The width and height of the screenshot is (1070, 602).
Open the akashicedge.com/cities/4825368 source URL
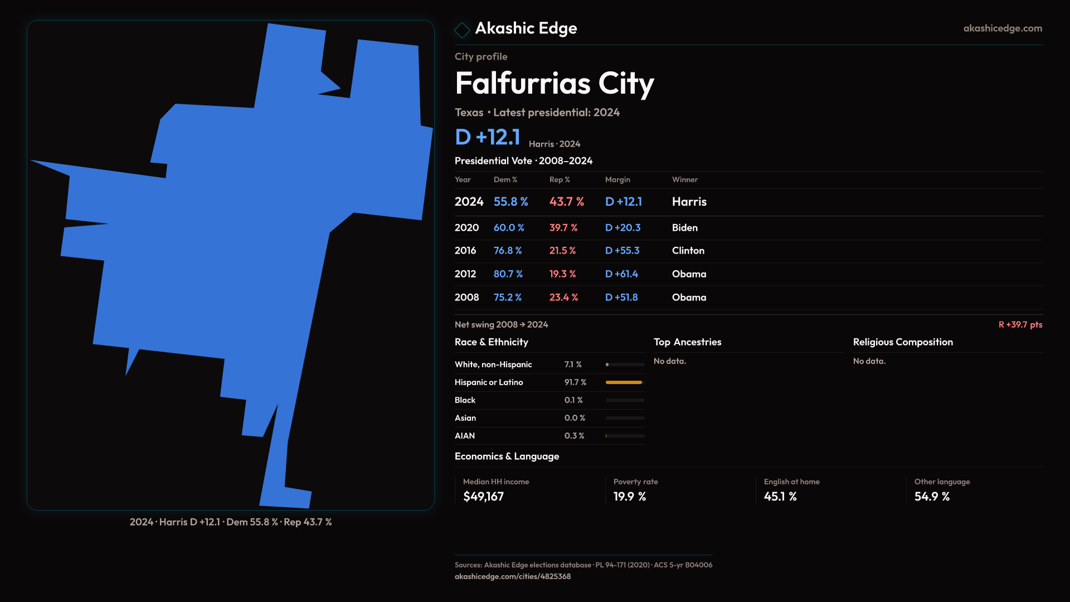512,576
